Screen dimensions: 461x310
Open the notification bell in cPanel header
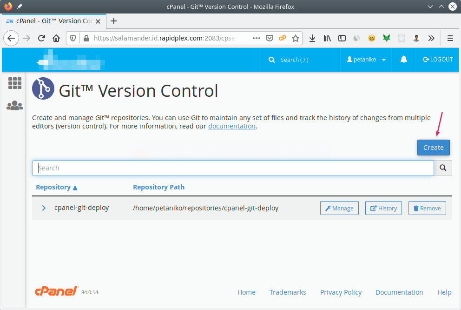pyautogui.click(x=403, y=60)
